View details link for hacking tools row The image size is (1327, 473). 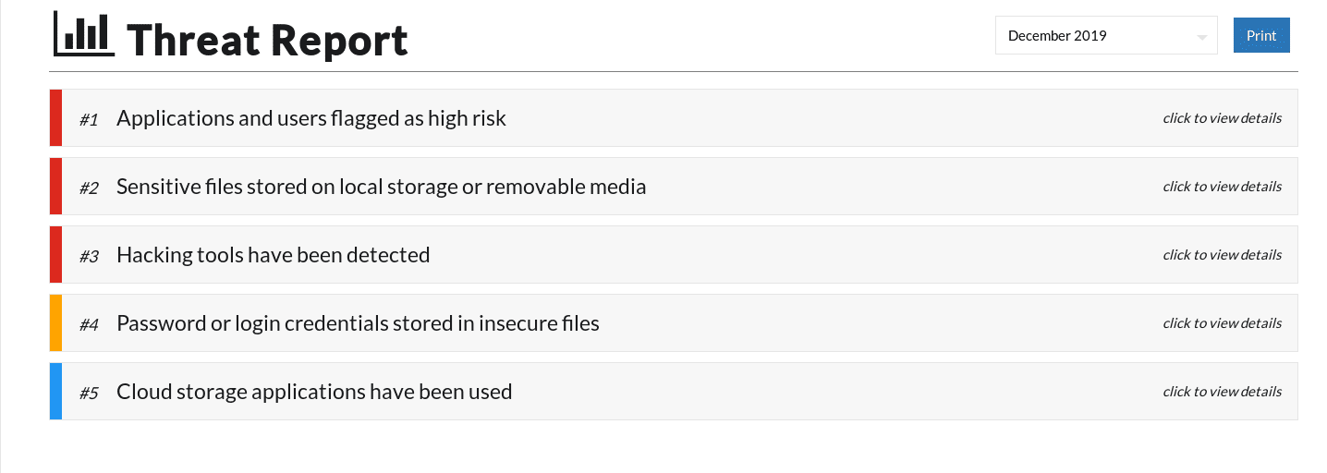pos(1222,255)
